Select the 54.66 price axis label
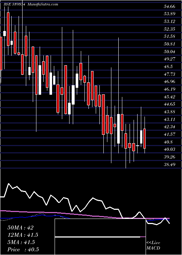Screen dimensions: 182x255 (170, 7)
